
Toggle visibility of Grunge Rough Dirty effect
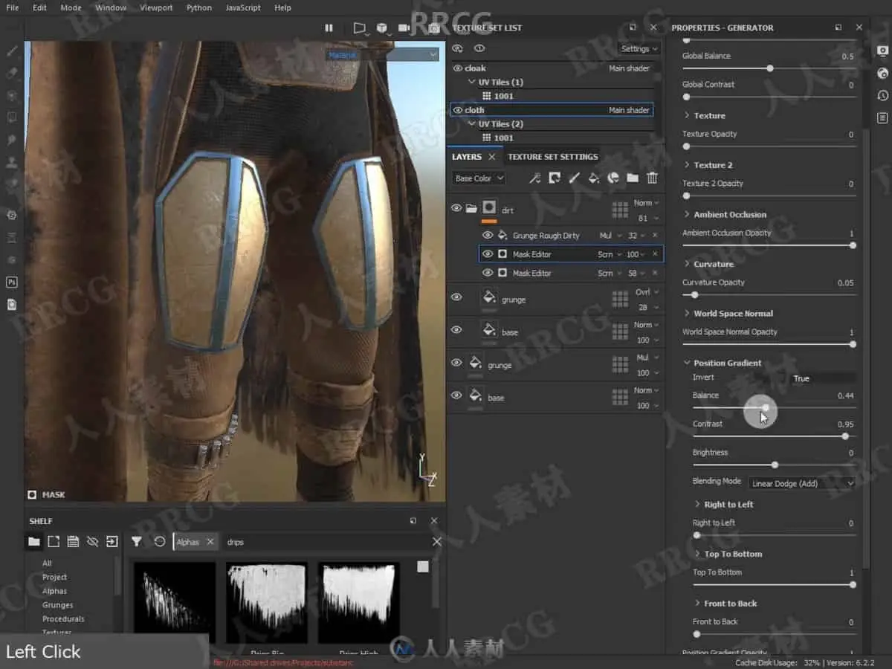tap(488, 236)
